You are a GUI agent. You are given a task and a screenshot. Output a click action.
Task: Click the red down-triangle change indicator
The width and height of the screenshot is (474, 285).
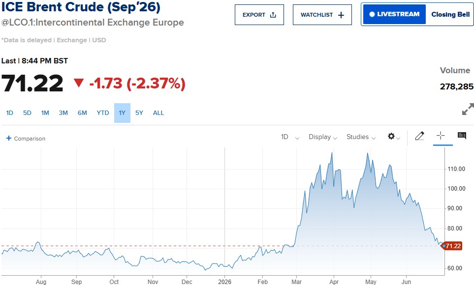tap(79, 83)
